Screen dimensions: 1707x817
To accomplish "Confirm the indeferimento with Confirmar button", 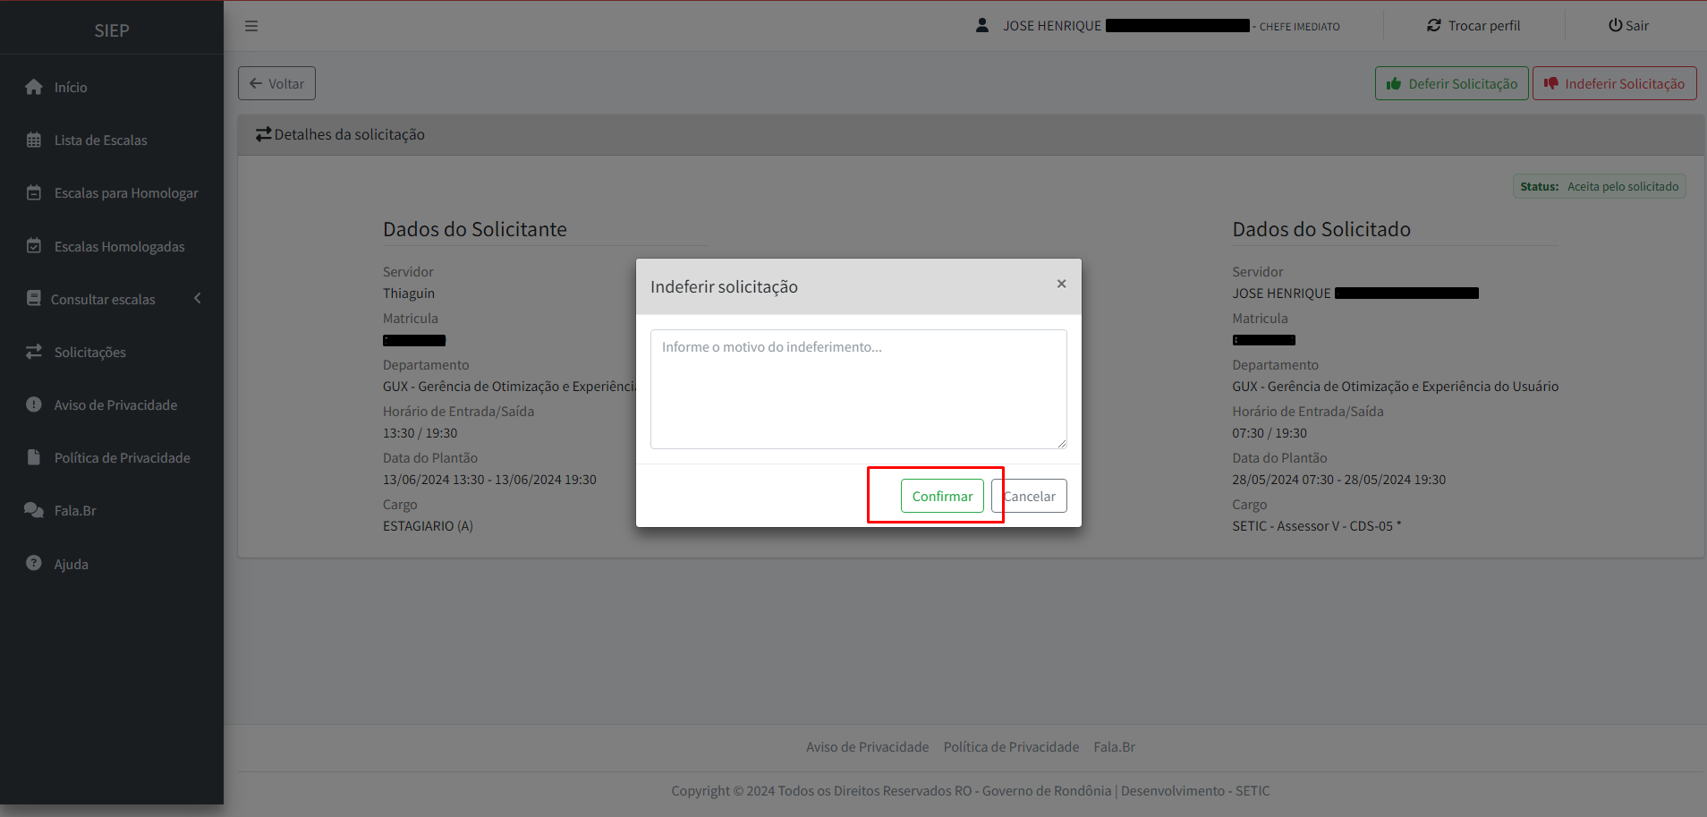I will coord(942,496).
